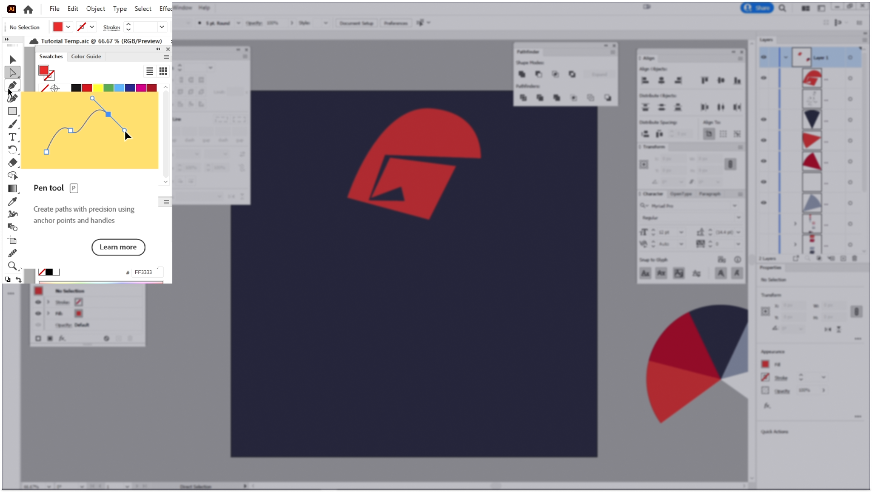872x492 pixels.
Task: Select the Type tool
Action: coord(13,137)
